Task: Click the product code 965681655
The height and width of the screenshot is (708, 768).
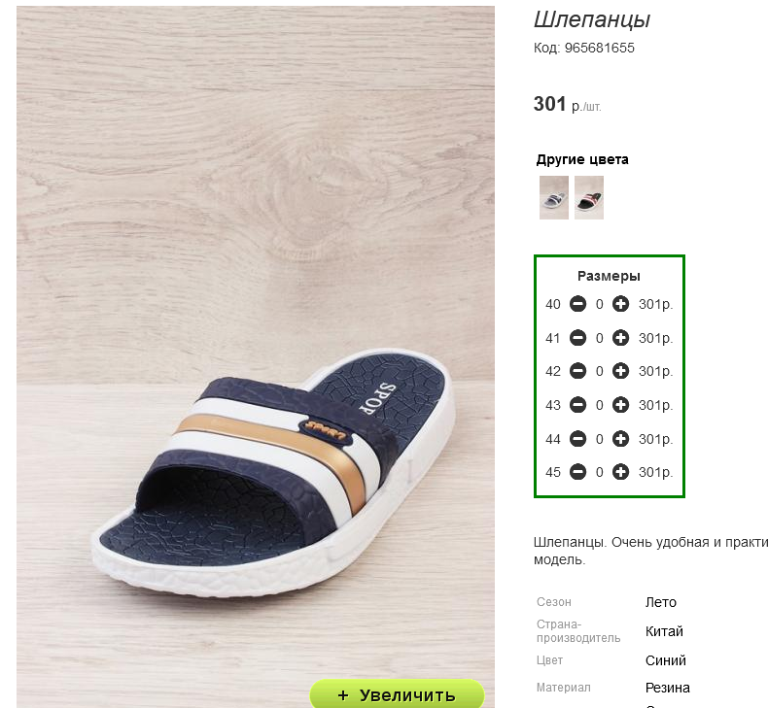Action: click(x=600, y=48)
